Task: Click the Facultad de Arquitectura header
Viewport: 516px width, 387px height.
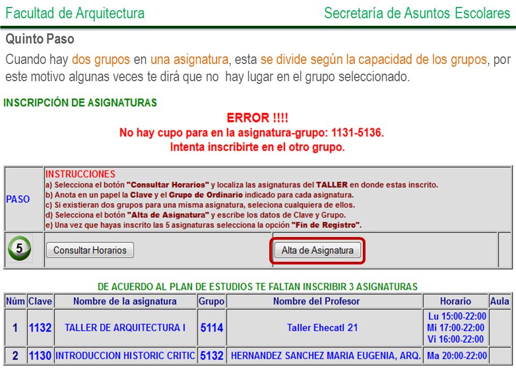Action: 75,13
